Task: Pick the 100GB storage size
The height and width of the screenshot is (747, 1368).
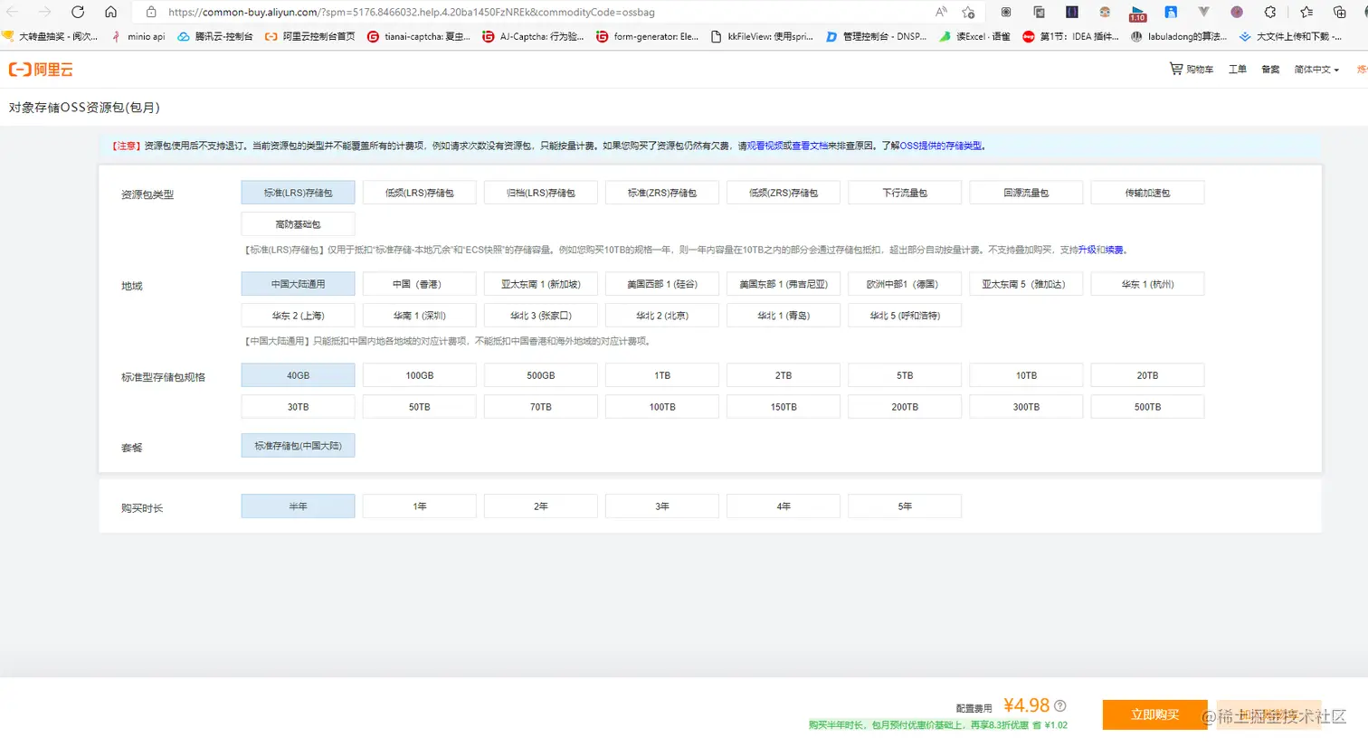Action: tap(419, 375)
